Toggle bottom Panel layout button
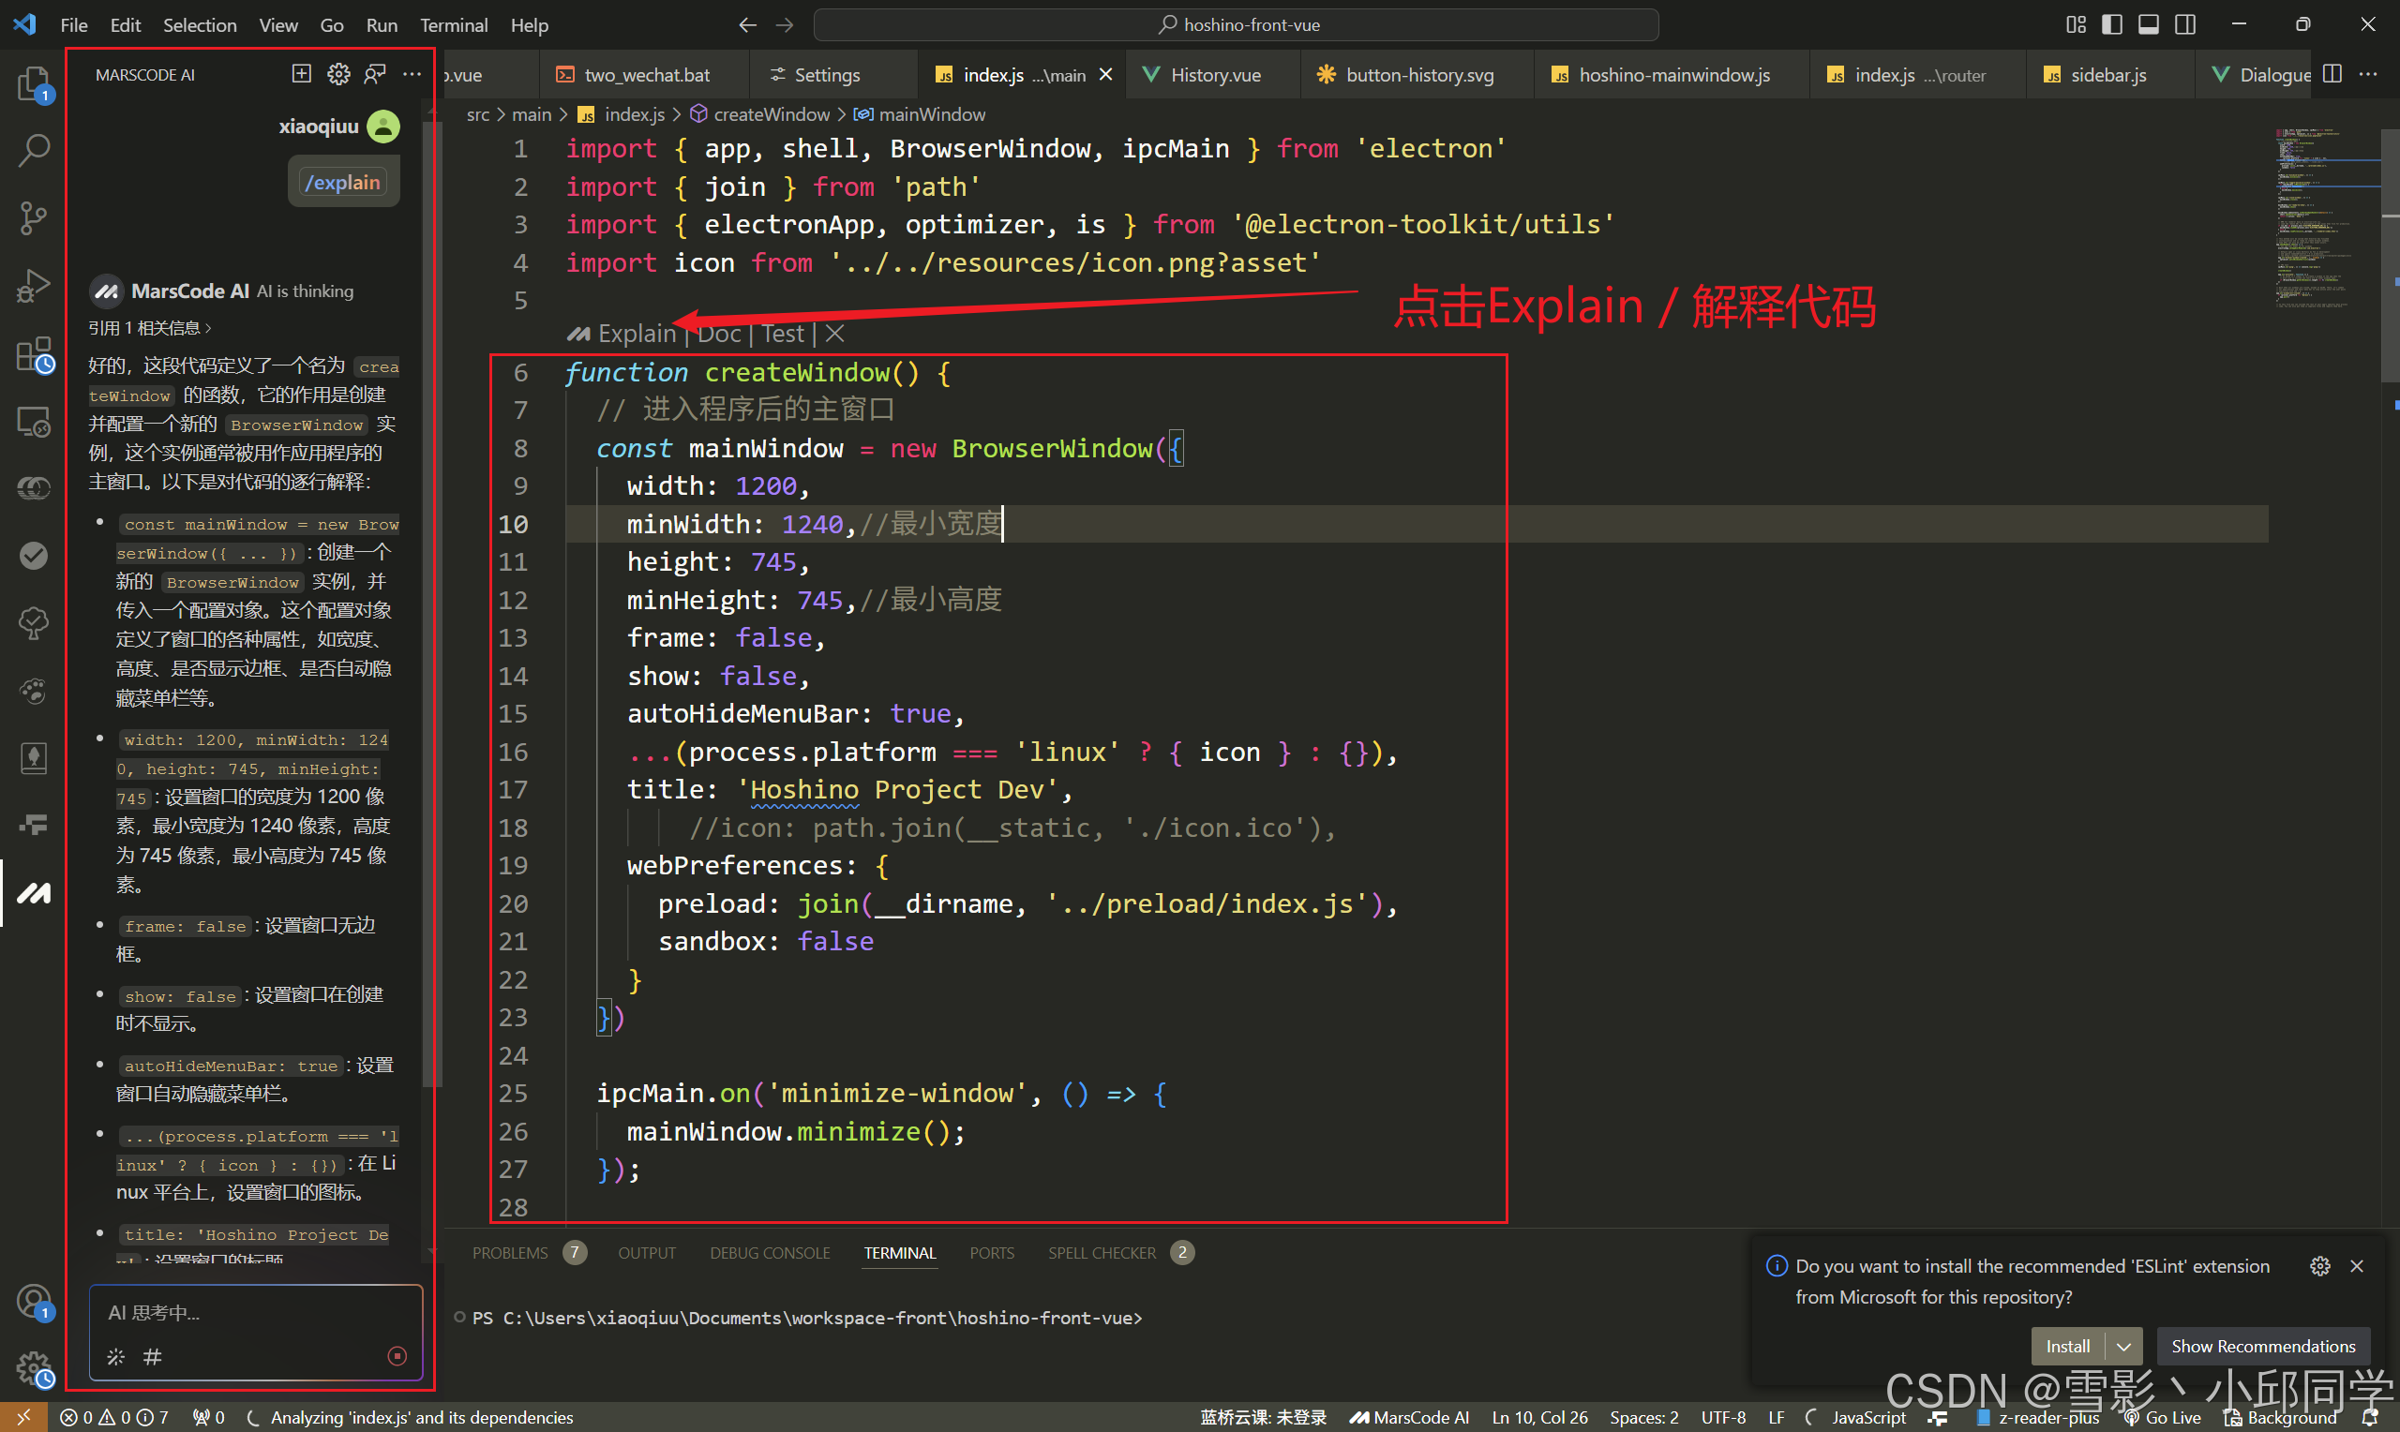The image size is (2400, 1432). [2148, 25]
